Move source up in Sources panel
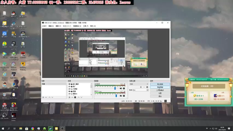The width and height of the screenshot is (233, 131). 79,97
